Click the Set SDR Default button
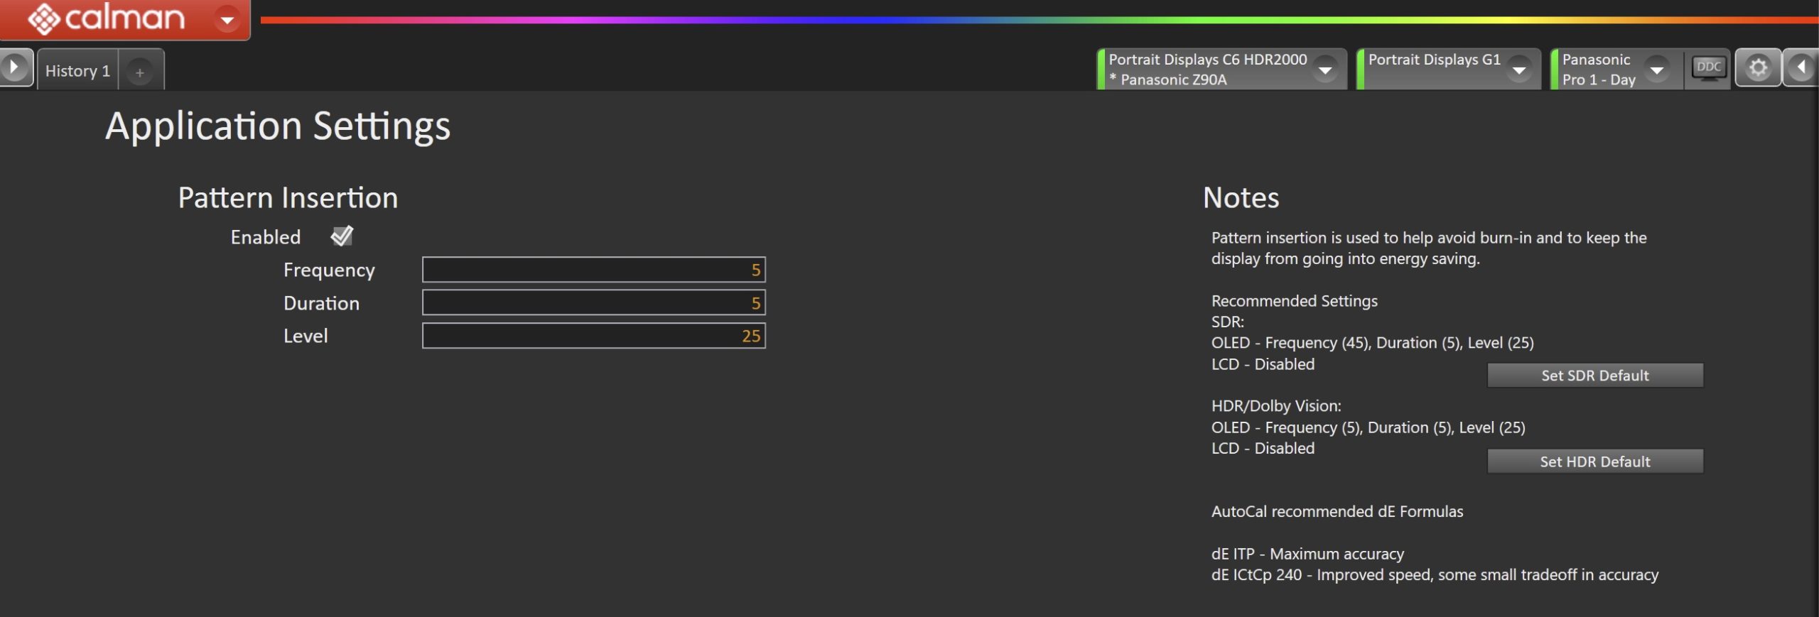The image size is (1819, 617). coord(1594,376)
